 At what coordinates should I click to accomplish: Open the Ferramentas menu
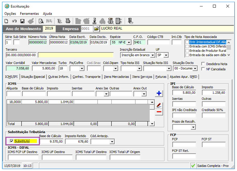tap(29, 14)
